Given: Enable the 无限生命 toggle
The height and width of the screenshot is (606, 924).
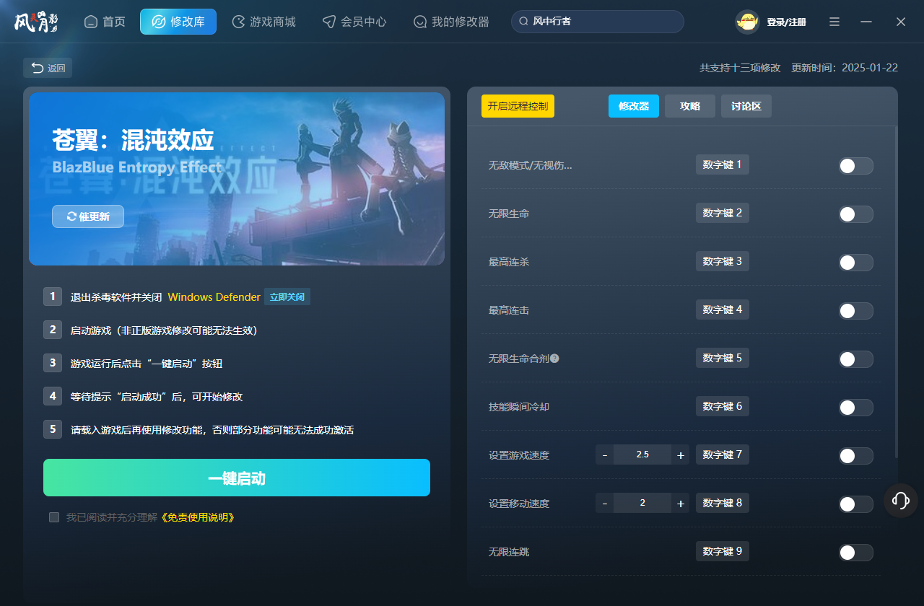Looking at the screenshot, I should pos(855,214).
